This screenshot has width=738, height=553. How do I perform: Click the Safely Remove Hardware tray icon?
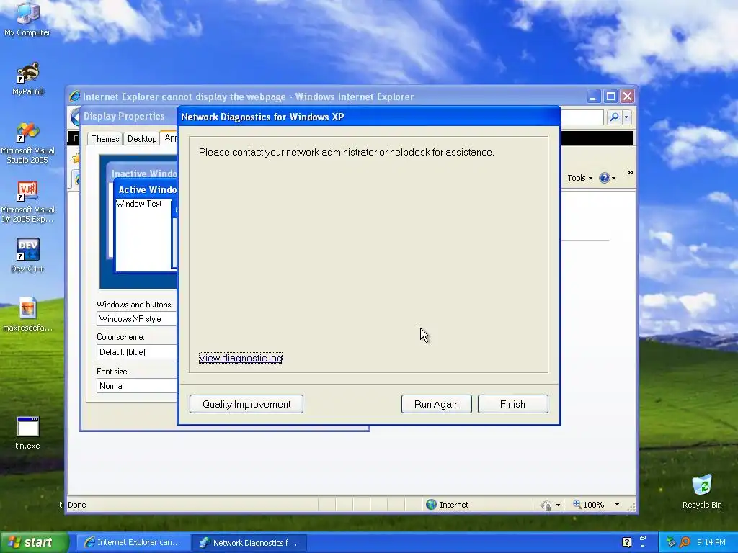pos(671,542)
